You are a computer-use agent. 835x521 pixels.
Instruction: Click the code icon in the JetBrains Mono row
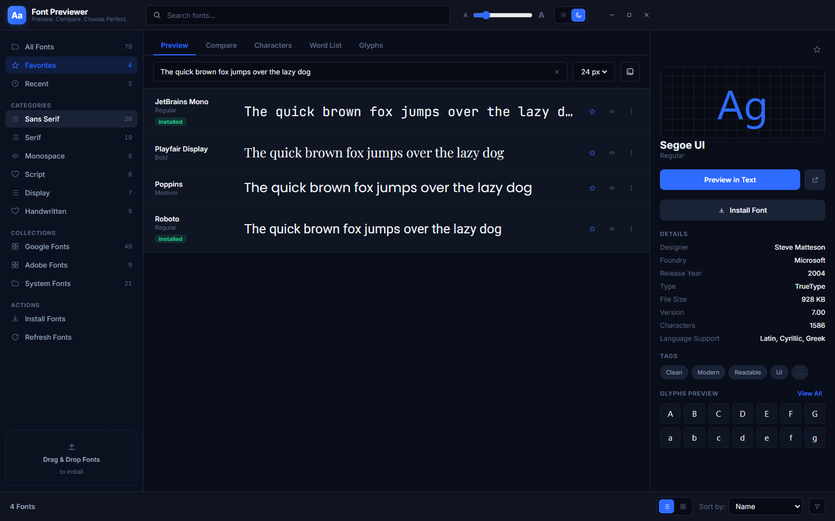(x=612, y=112)
